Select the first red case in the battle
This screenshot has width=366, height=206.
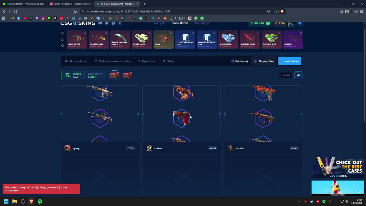coord(115,75)
